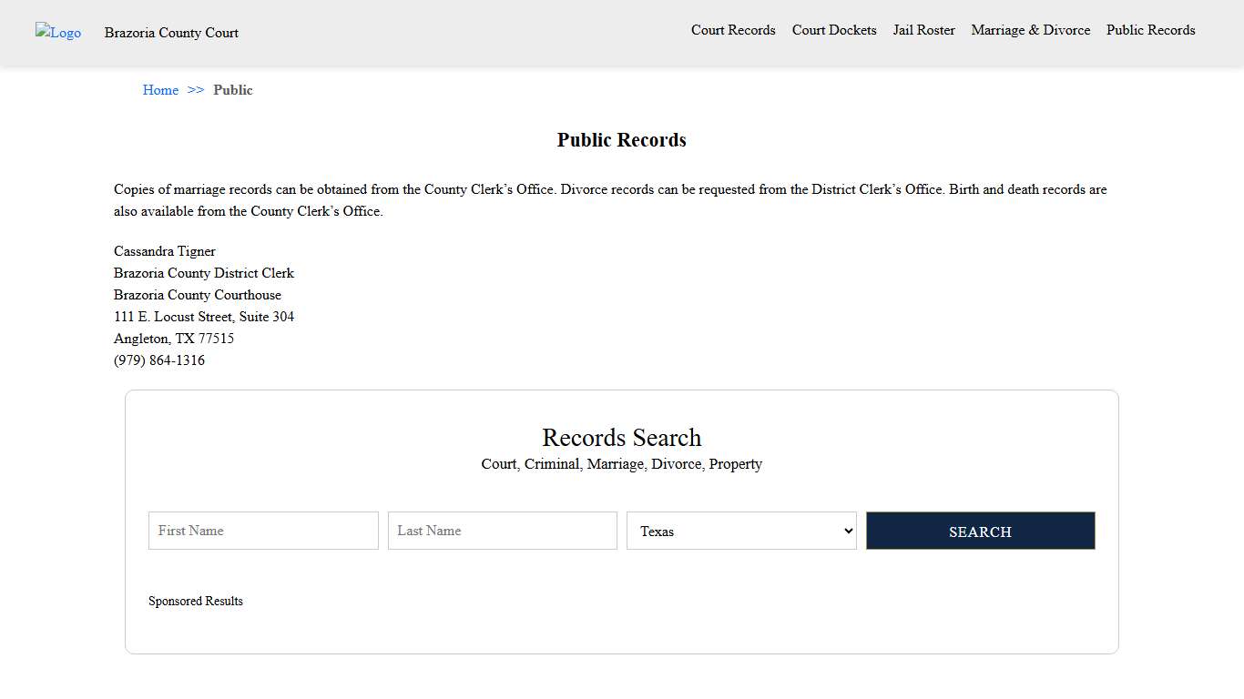
Task: Click the Logo image in the header
Action: point(57,33)
